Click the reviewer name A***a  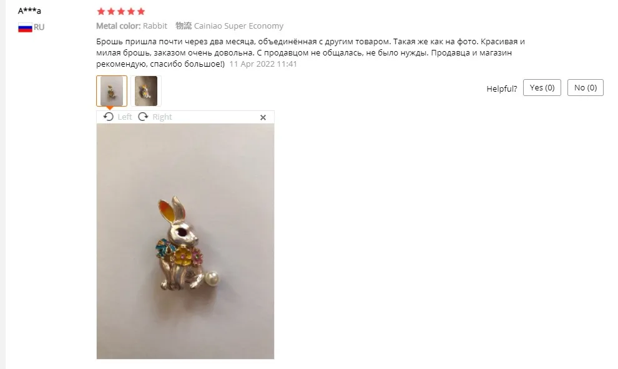point(29,11)
